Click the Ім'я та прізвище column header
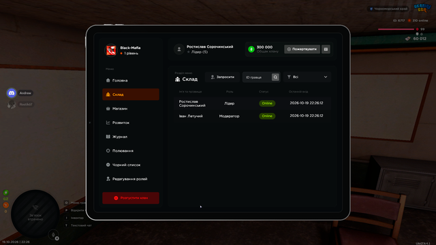This screenshot has width=436, height=245. point(191,92)
